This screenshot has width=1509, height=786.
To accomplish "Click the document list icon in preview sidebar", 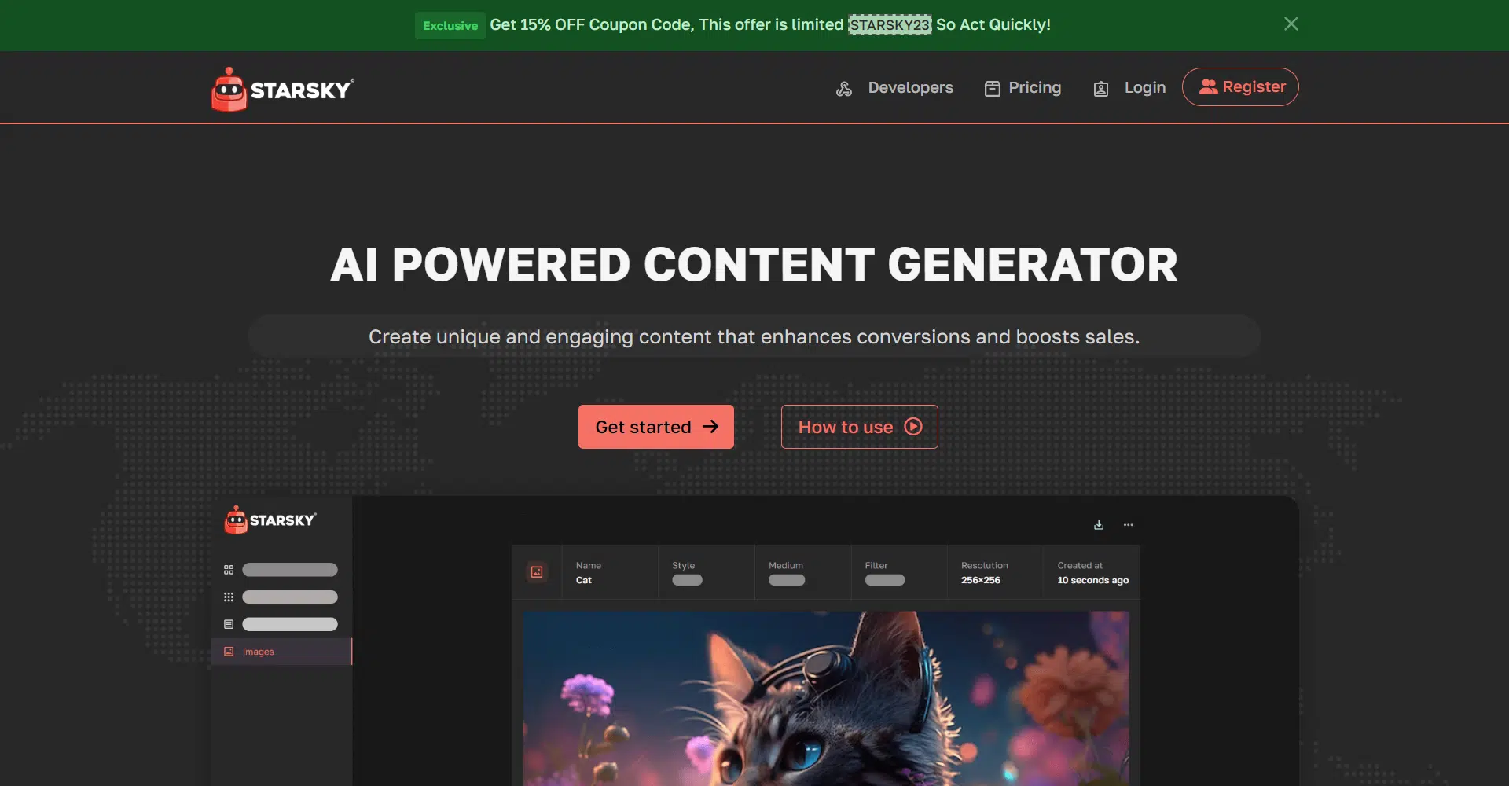I will tap(229, 624).
